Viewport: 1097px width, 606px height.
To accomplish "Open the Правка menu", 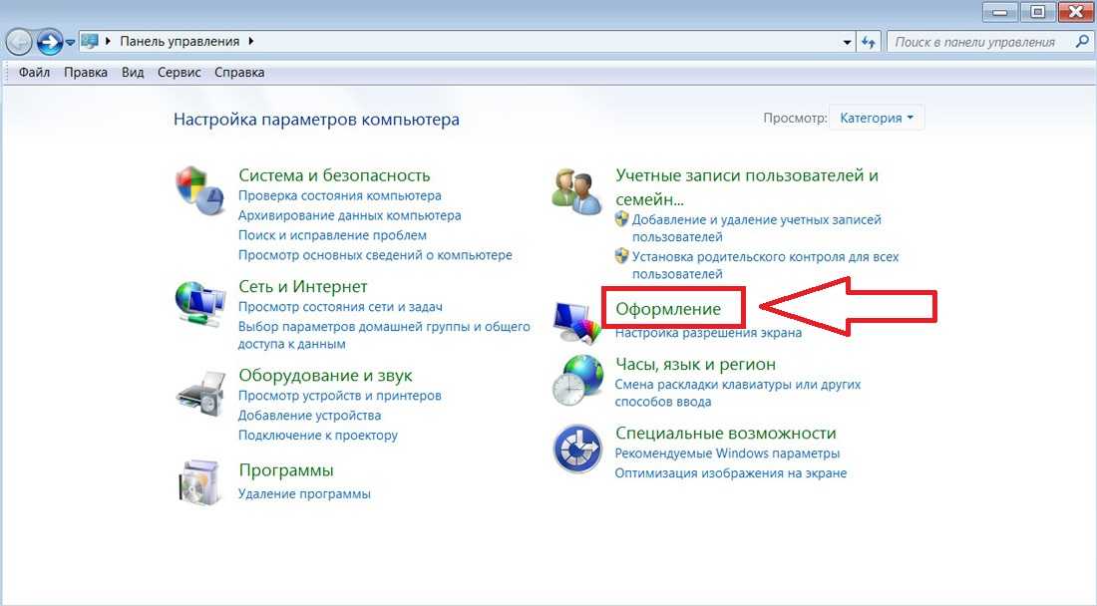I will point(86,72).
